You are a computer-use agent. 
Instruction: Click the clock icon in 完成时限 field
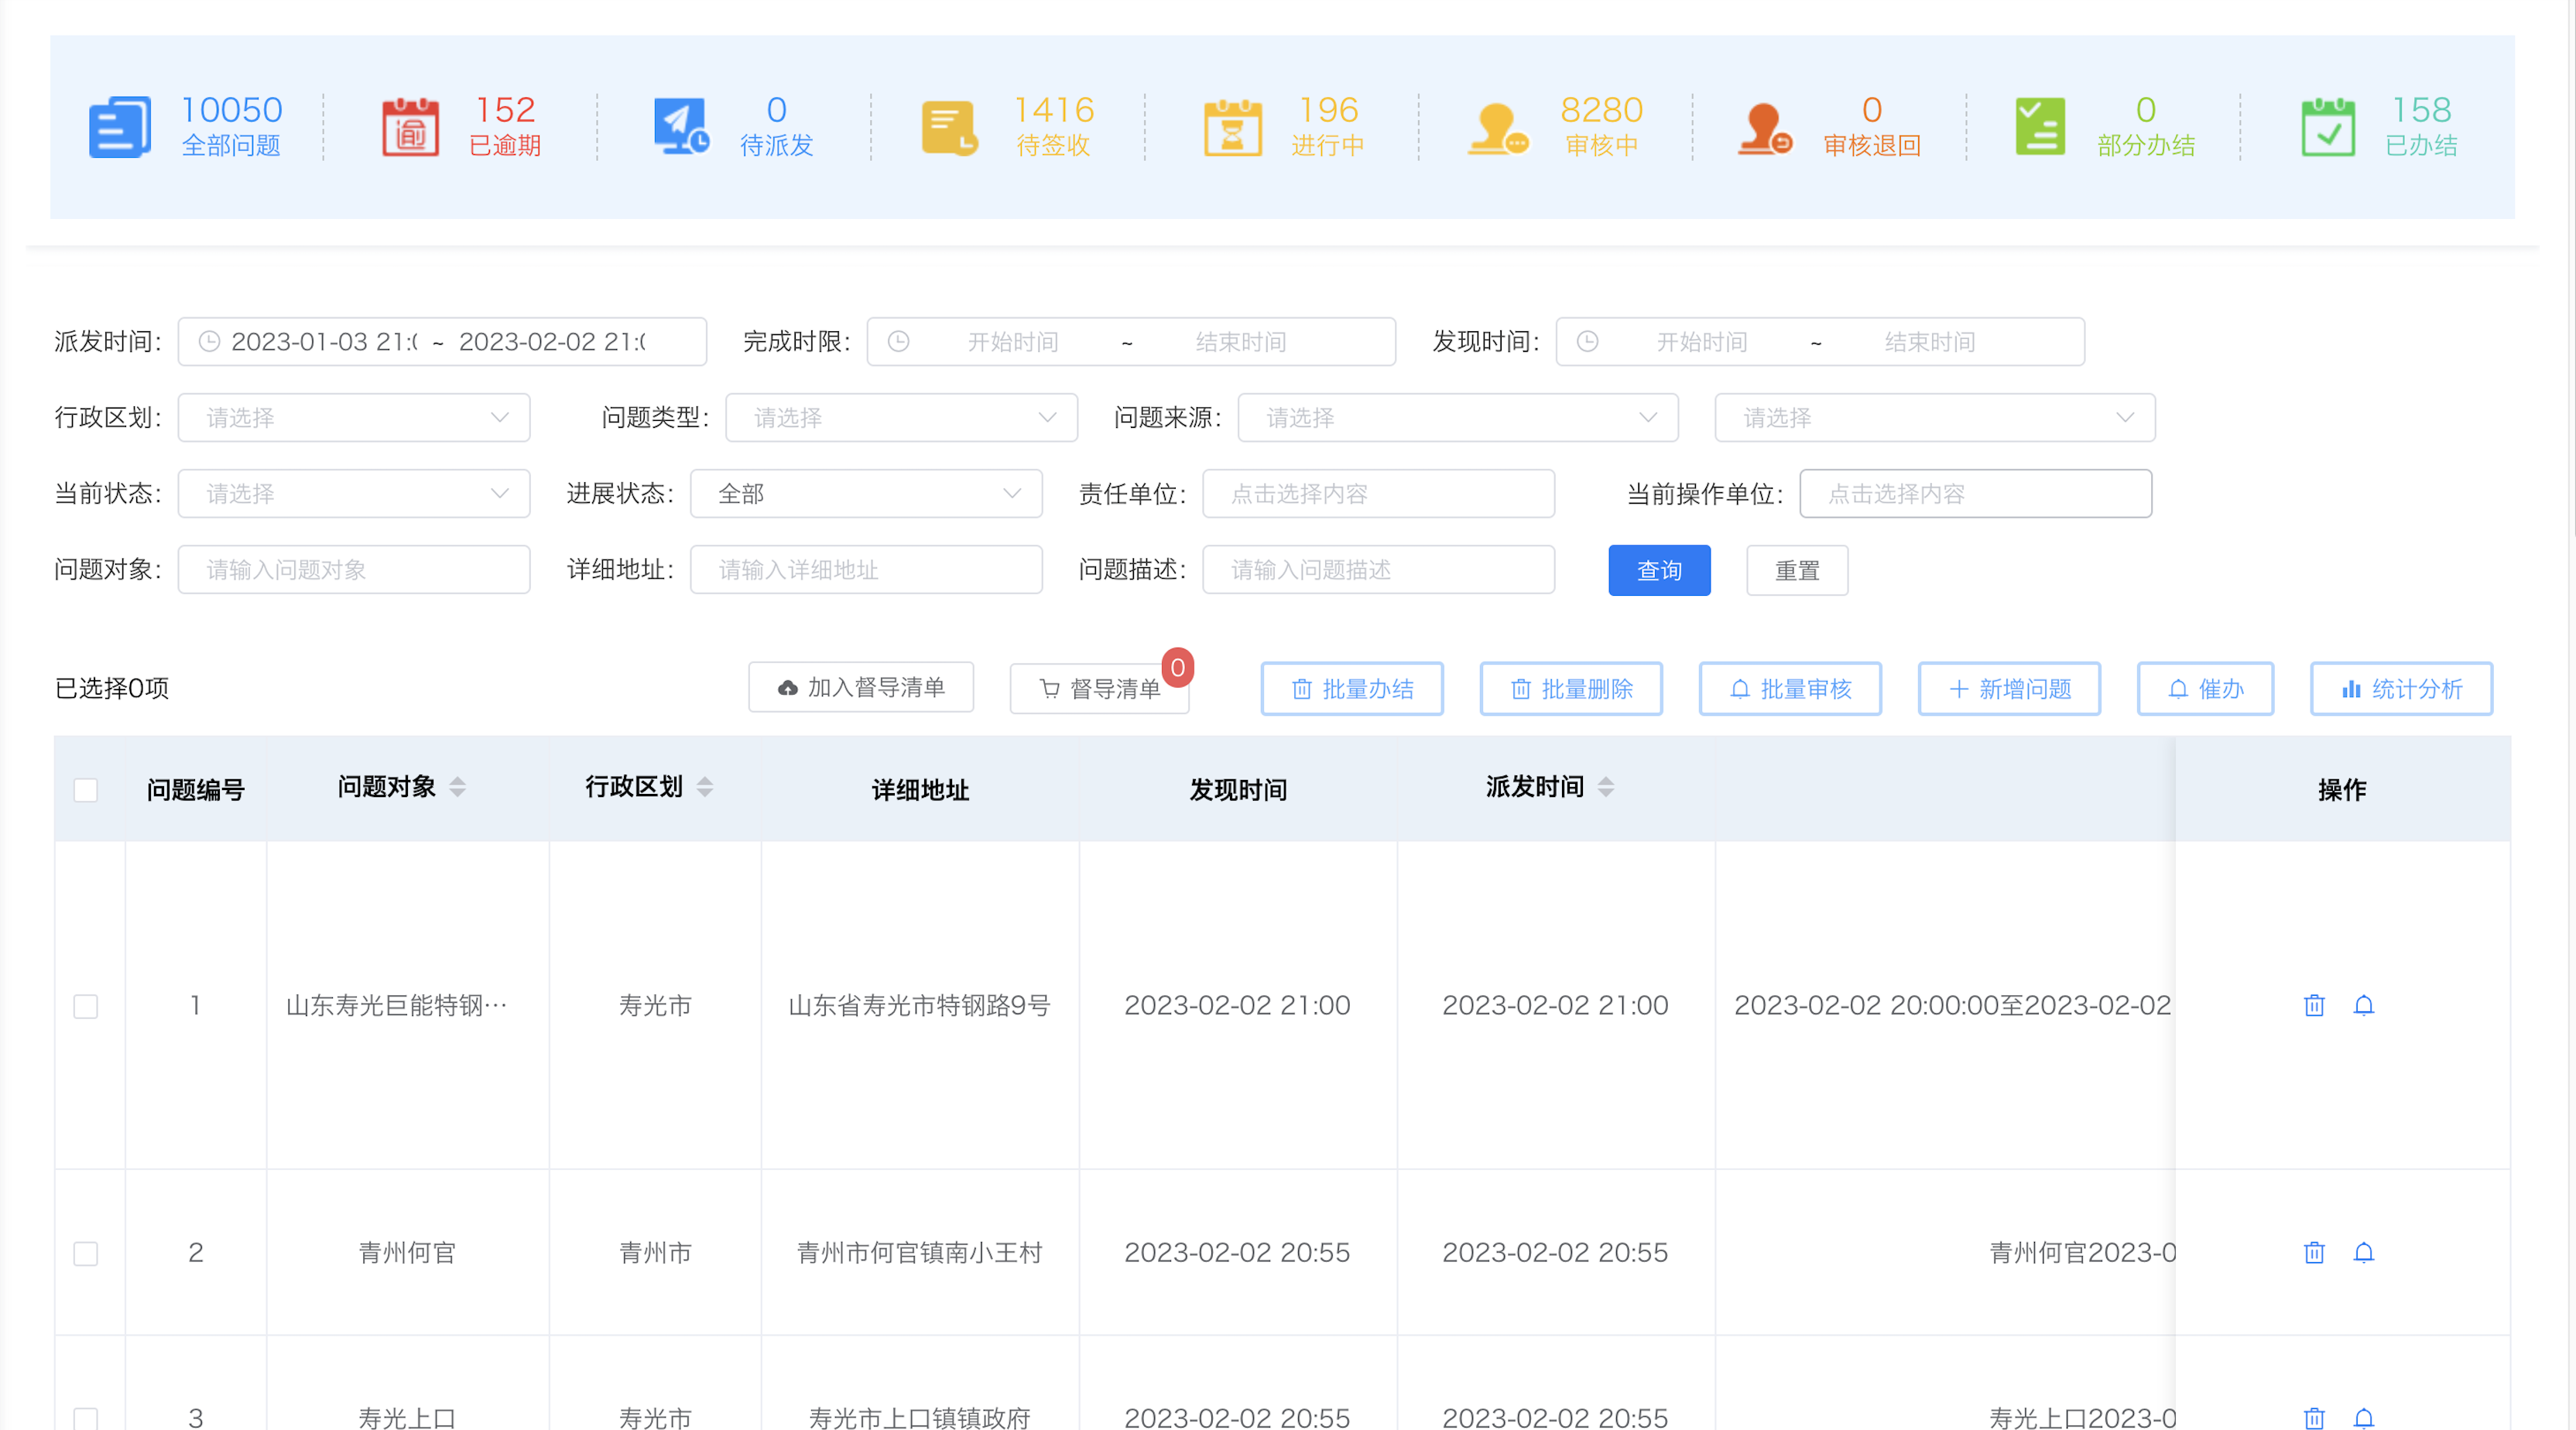coord(898,342)
